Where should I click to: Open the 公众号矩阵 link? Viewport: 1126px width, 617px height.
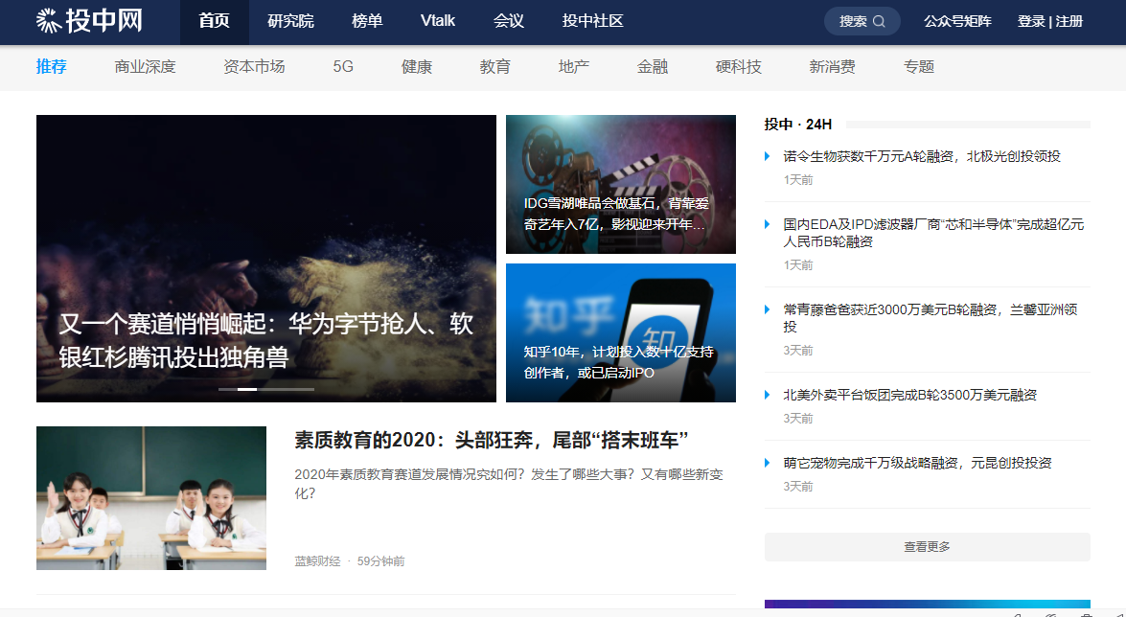[957, 21]
